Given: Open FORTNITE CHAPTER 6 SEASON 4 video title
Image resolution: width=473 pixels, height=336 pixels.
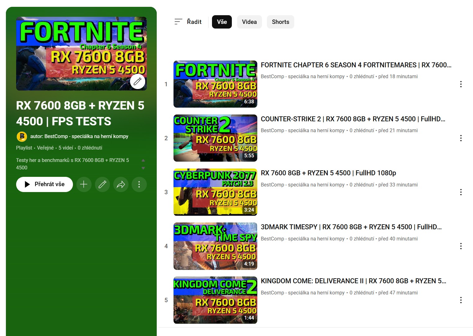Looking at the screenshot, I should tap(356, 65).
